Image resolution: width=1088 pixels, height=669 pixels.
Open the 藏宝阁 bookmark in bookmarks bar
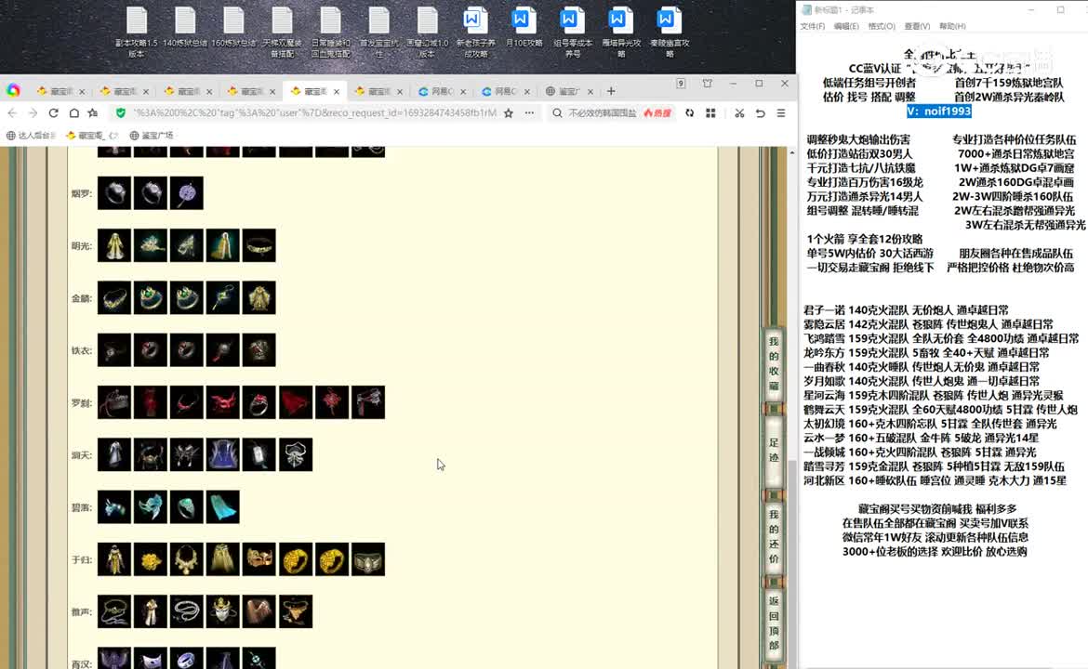click(91, 135)
